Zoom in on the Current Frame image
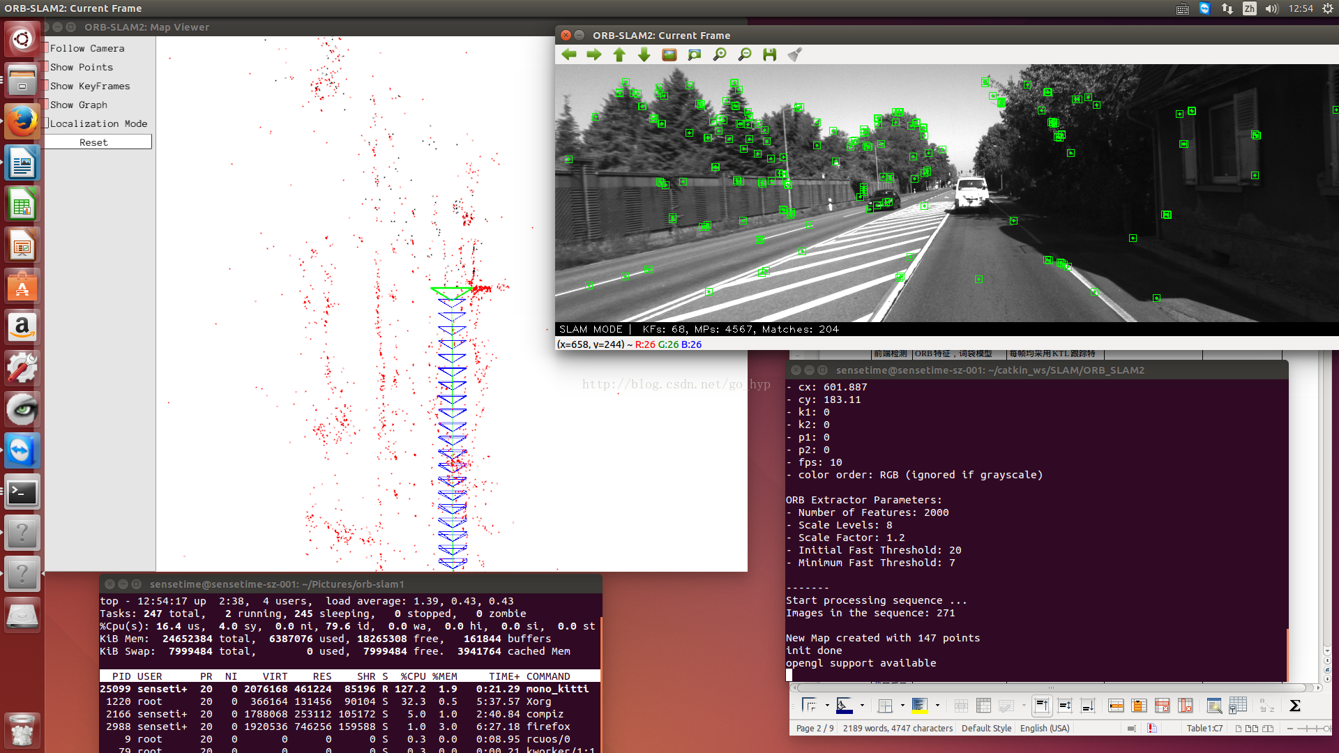 click(x=720, y=54)
